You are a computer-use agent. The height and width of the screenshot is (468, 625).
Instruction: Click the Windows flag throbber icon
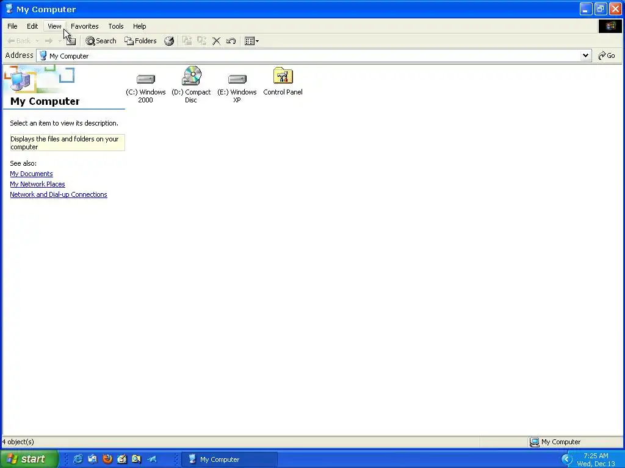[x=610, y=26]
